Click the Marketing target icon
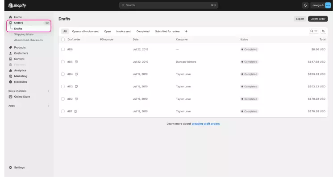This screenshot has width=333, height=177. [x=10, y=76]
